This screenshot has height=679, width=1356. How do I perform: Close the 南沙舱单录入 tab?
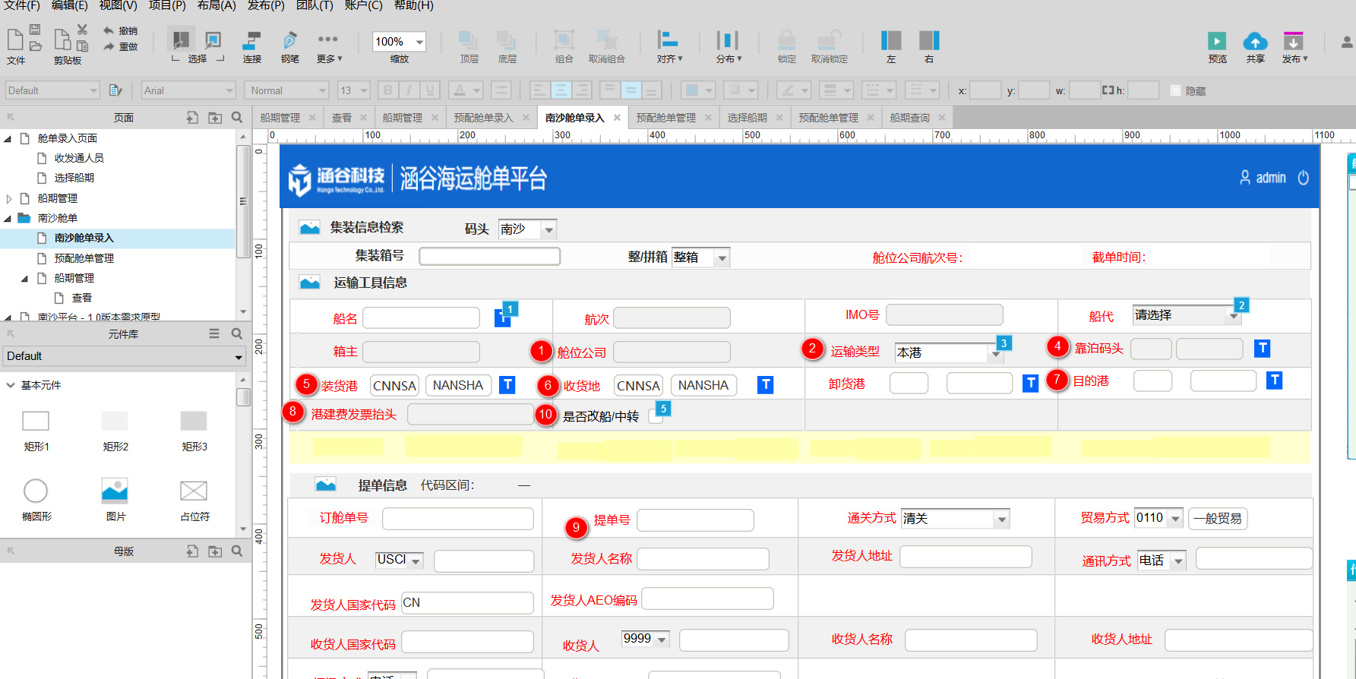617,118
